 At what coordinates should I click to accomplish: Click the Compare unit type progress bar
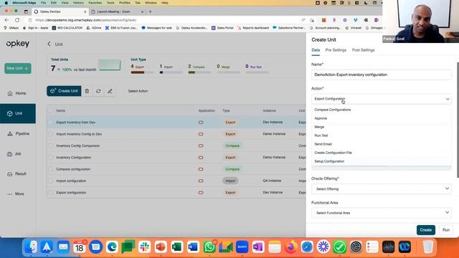199,72
